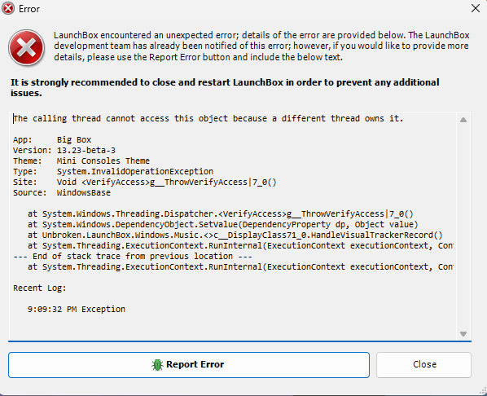Submit the report using Report Error button

point(189,365)
